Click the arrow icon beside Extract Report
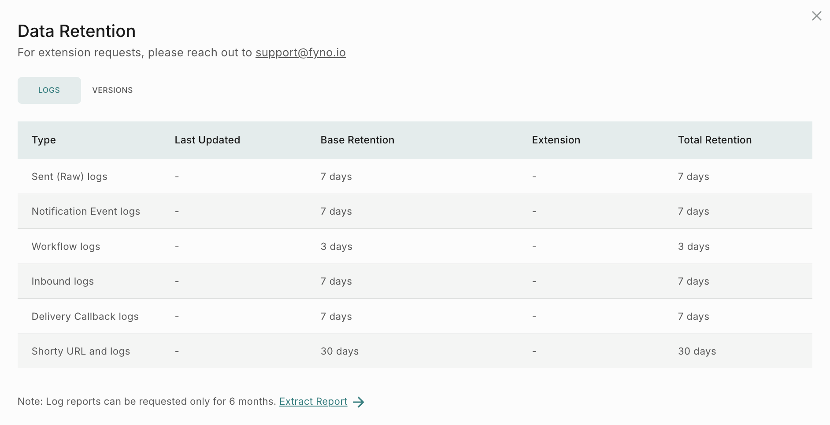The width and height of the screenshot is (830, 425). point(359,402)
